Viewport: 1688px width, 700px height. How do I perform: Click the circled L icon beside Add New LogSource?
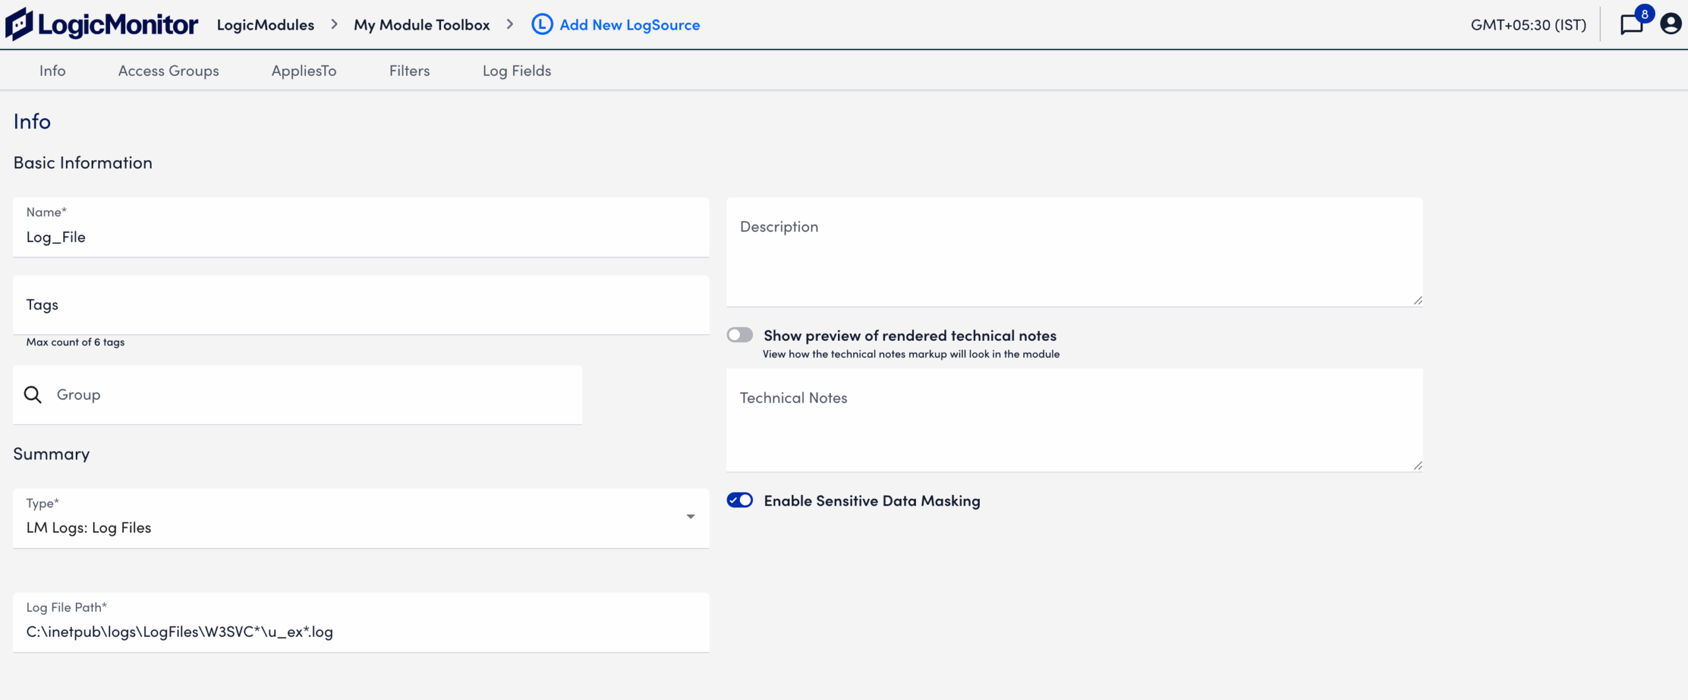coord(541,24)
